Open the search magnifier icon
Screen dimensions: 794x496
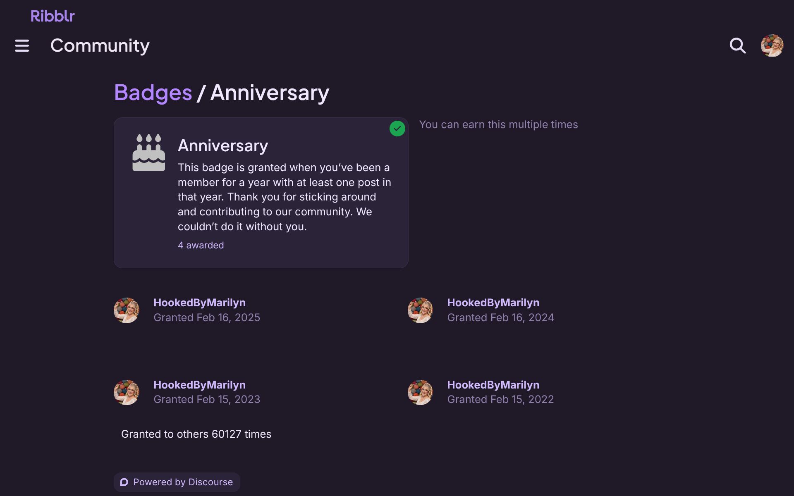click(737, 45)
